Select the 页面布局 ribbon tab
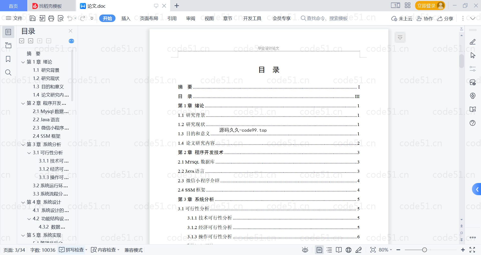Screen dimensions: 481x255 [149, 18]
